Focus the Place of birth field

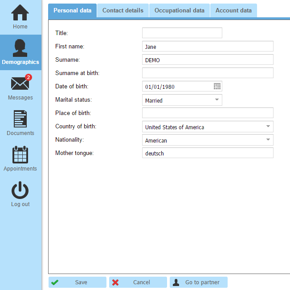208,113
